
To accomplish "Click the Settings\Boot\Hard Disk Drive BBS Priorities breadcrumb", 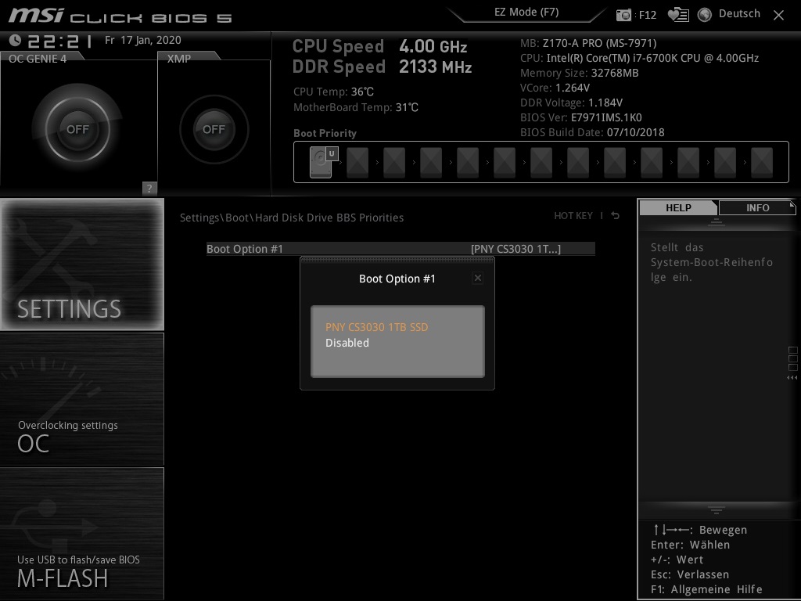I will coord(292,218).
